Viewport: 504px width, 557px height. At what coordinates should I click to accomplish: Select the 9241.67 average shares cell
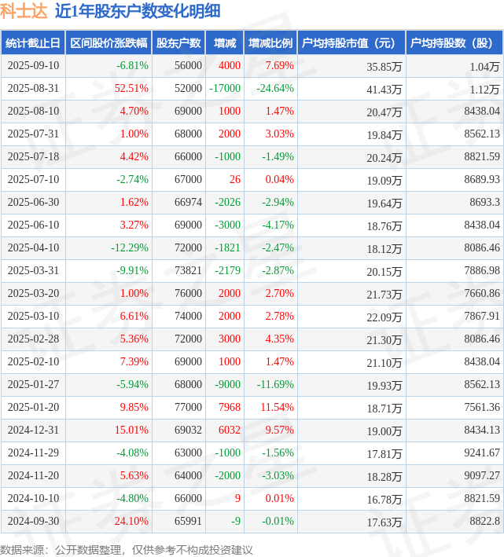(x=482, y=453)
